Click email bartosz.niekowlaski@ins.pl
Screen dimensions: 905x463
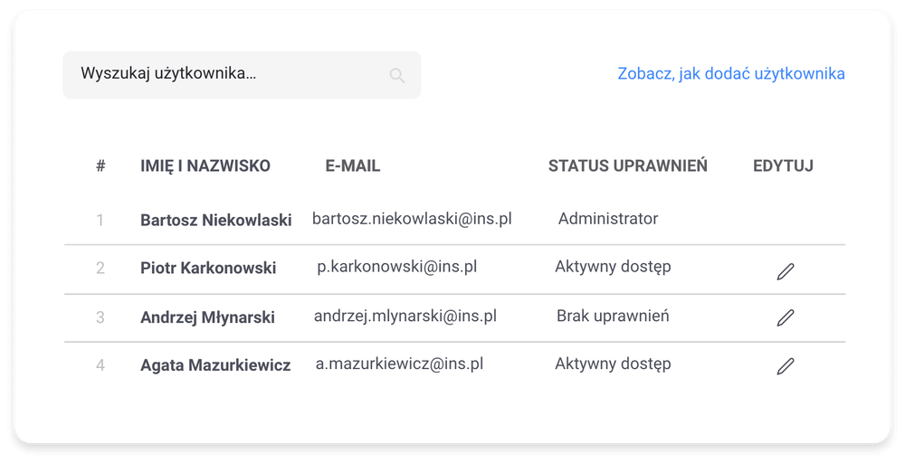click(413, 219)
